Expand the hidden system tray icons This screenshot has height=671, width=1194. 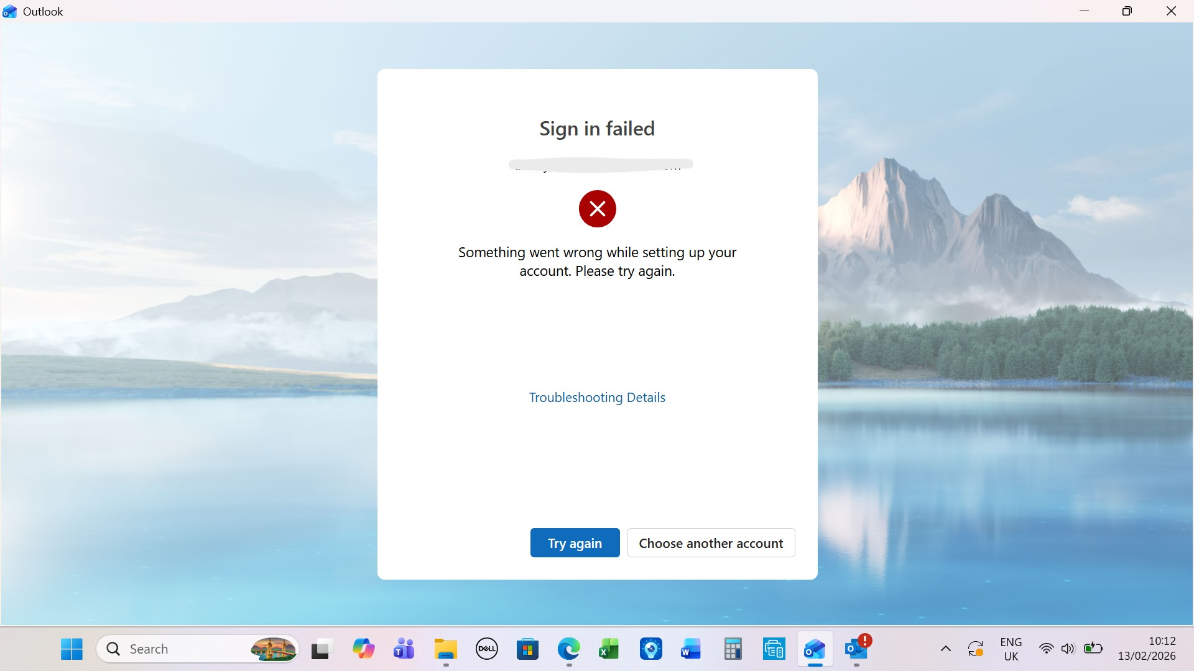[945, 649]
